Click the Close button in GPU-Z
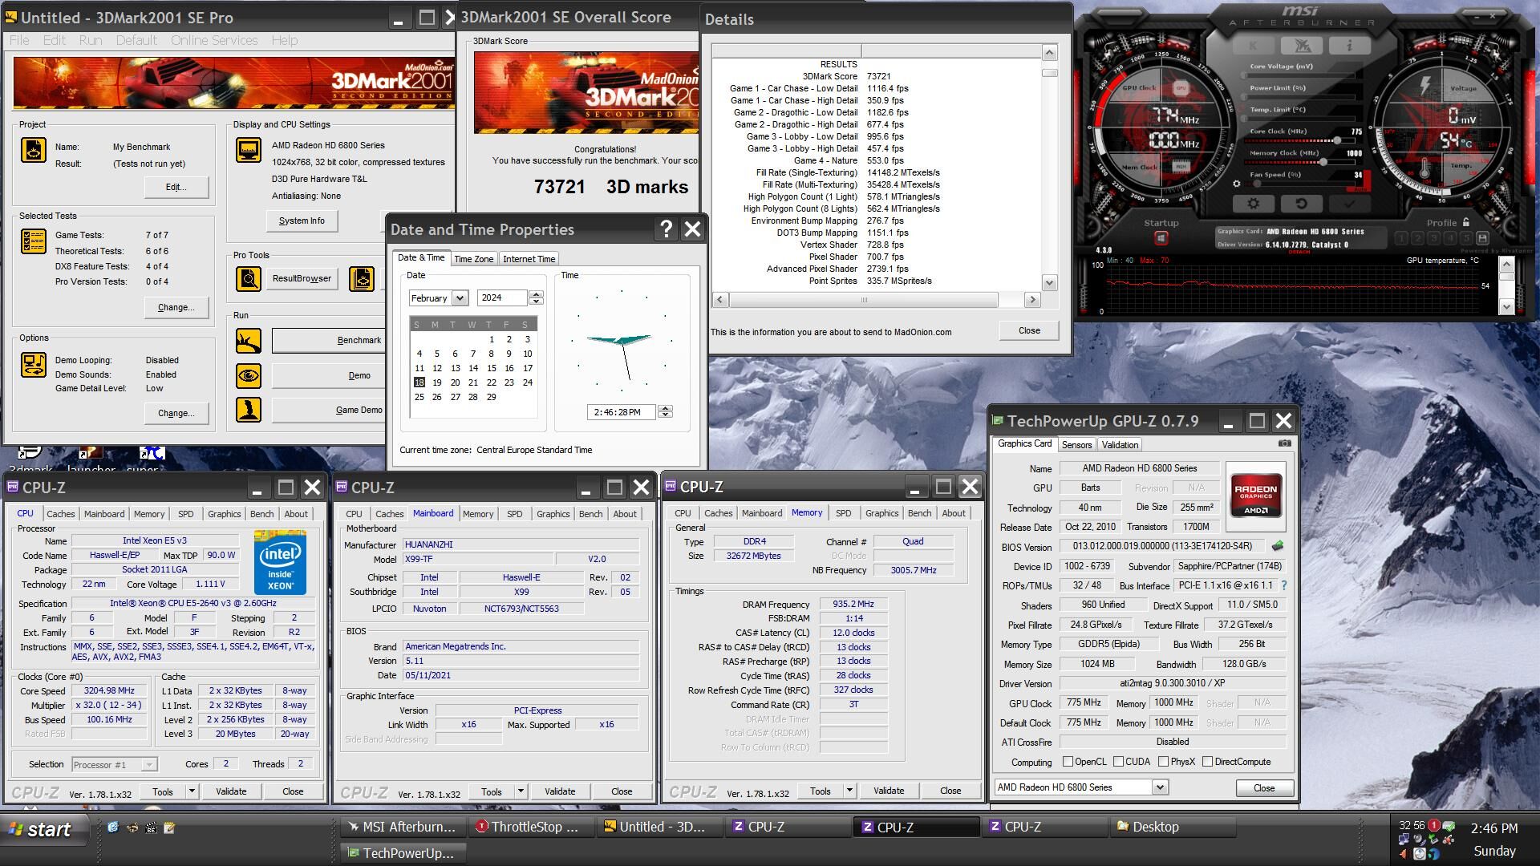 point(1264,788)
